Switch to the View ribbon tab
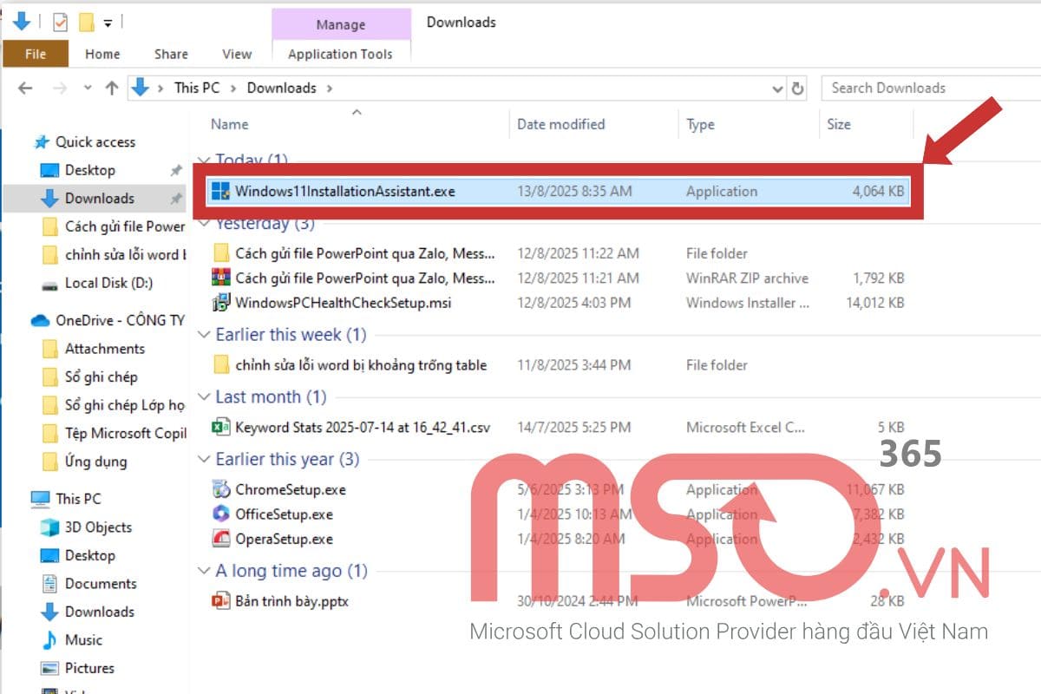Viewport: 1041px width, 694px height. click(x=237, y=54)
